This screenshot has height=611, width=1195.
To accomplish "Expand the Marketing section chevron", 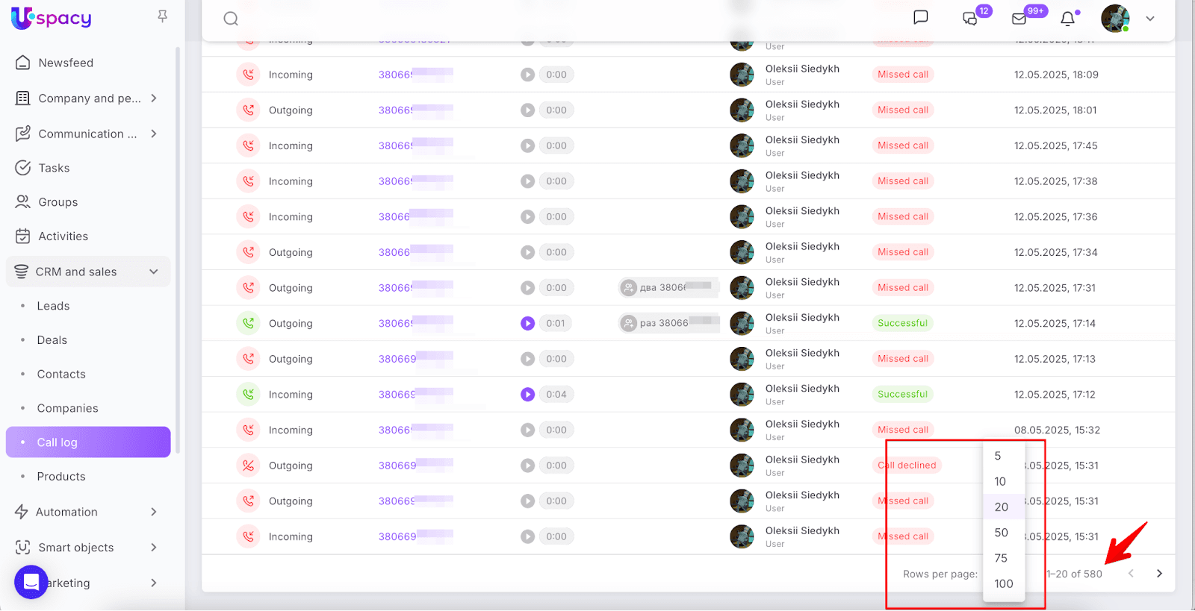I will tap(154, 583).
